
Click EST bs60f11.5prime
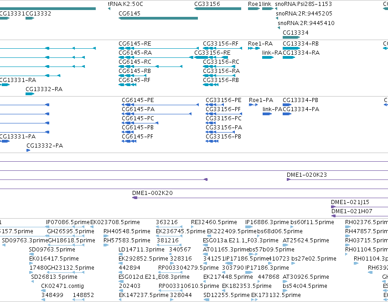(312, 222)
